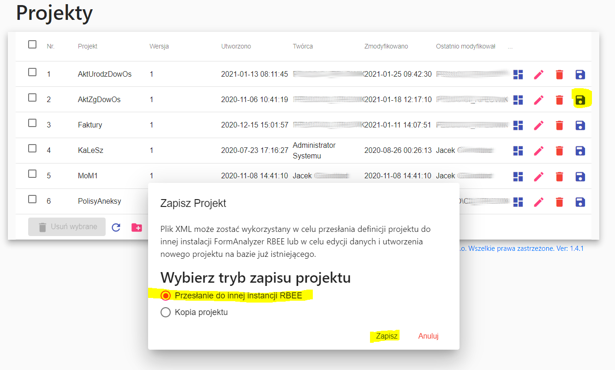Edit the MoM1 project with pencil icon

click(x=538, y=176)
